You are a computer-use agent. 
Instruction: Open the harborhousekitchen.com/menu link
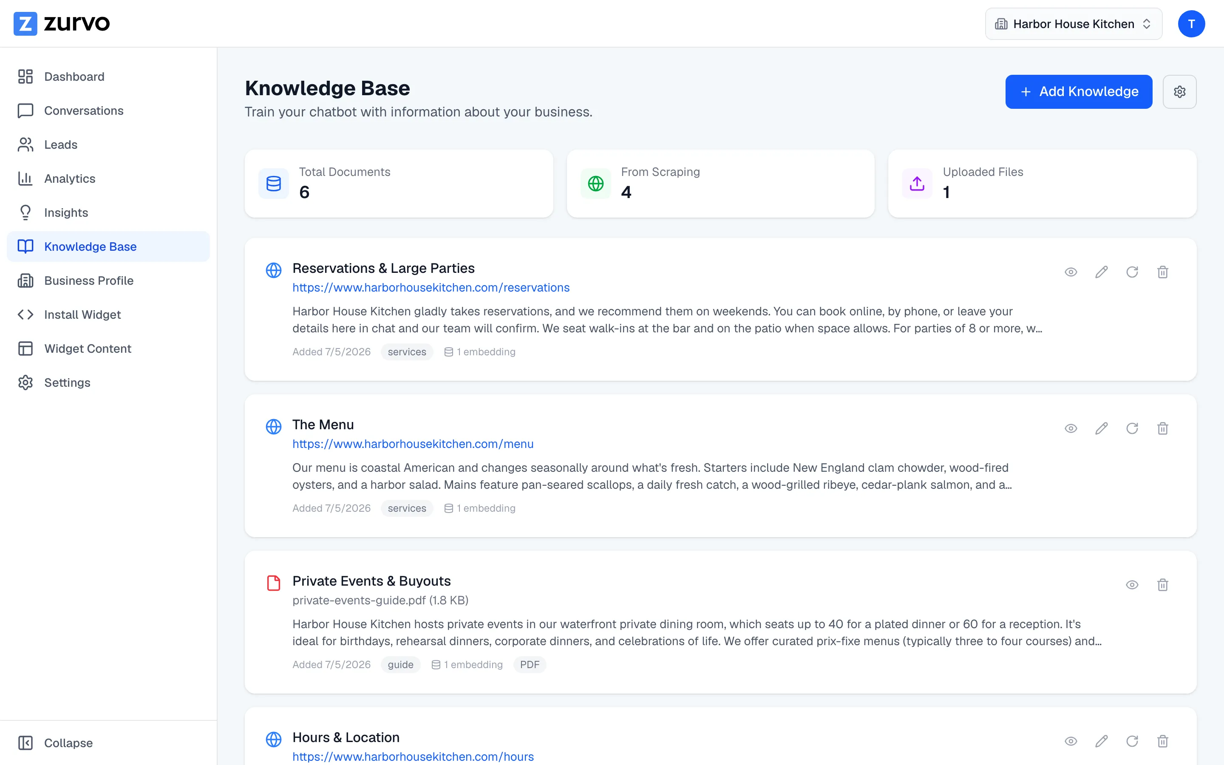pyautogui.click(x=413, y=444)
